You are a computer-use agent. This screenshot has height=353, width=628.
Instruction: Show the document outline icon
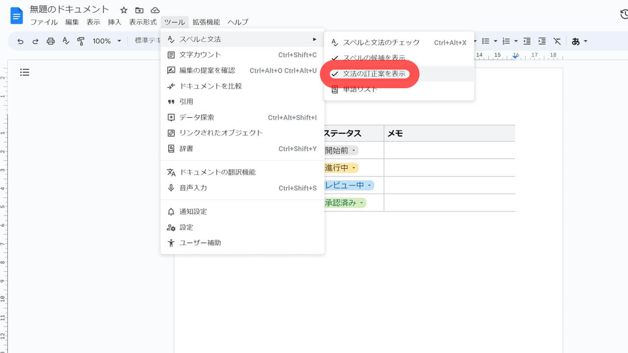coord(25,72)
